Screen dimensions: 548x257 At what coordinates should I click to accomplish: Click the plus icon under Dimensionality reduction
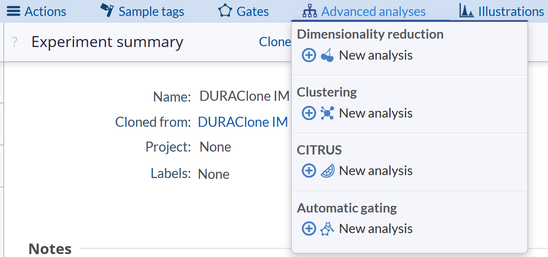[x=309, y=55]
